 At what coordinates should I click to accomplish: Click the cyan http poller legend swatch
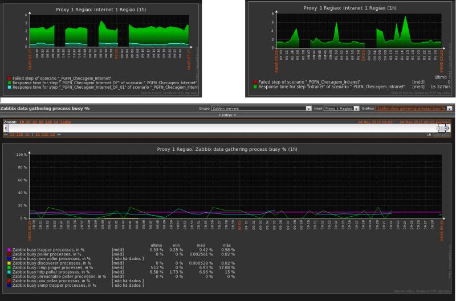[x=9, y=272]
